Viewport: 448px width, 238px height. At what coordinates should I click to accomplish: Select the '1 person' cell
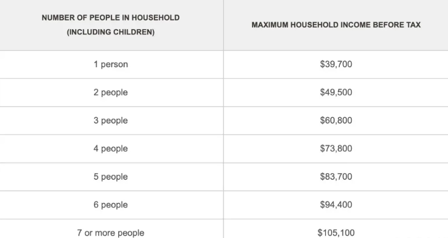[111, 64]
